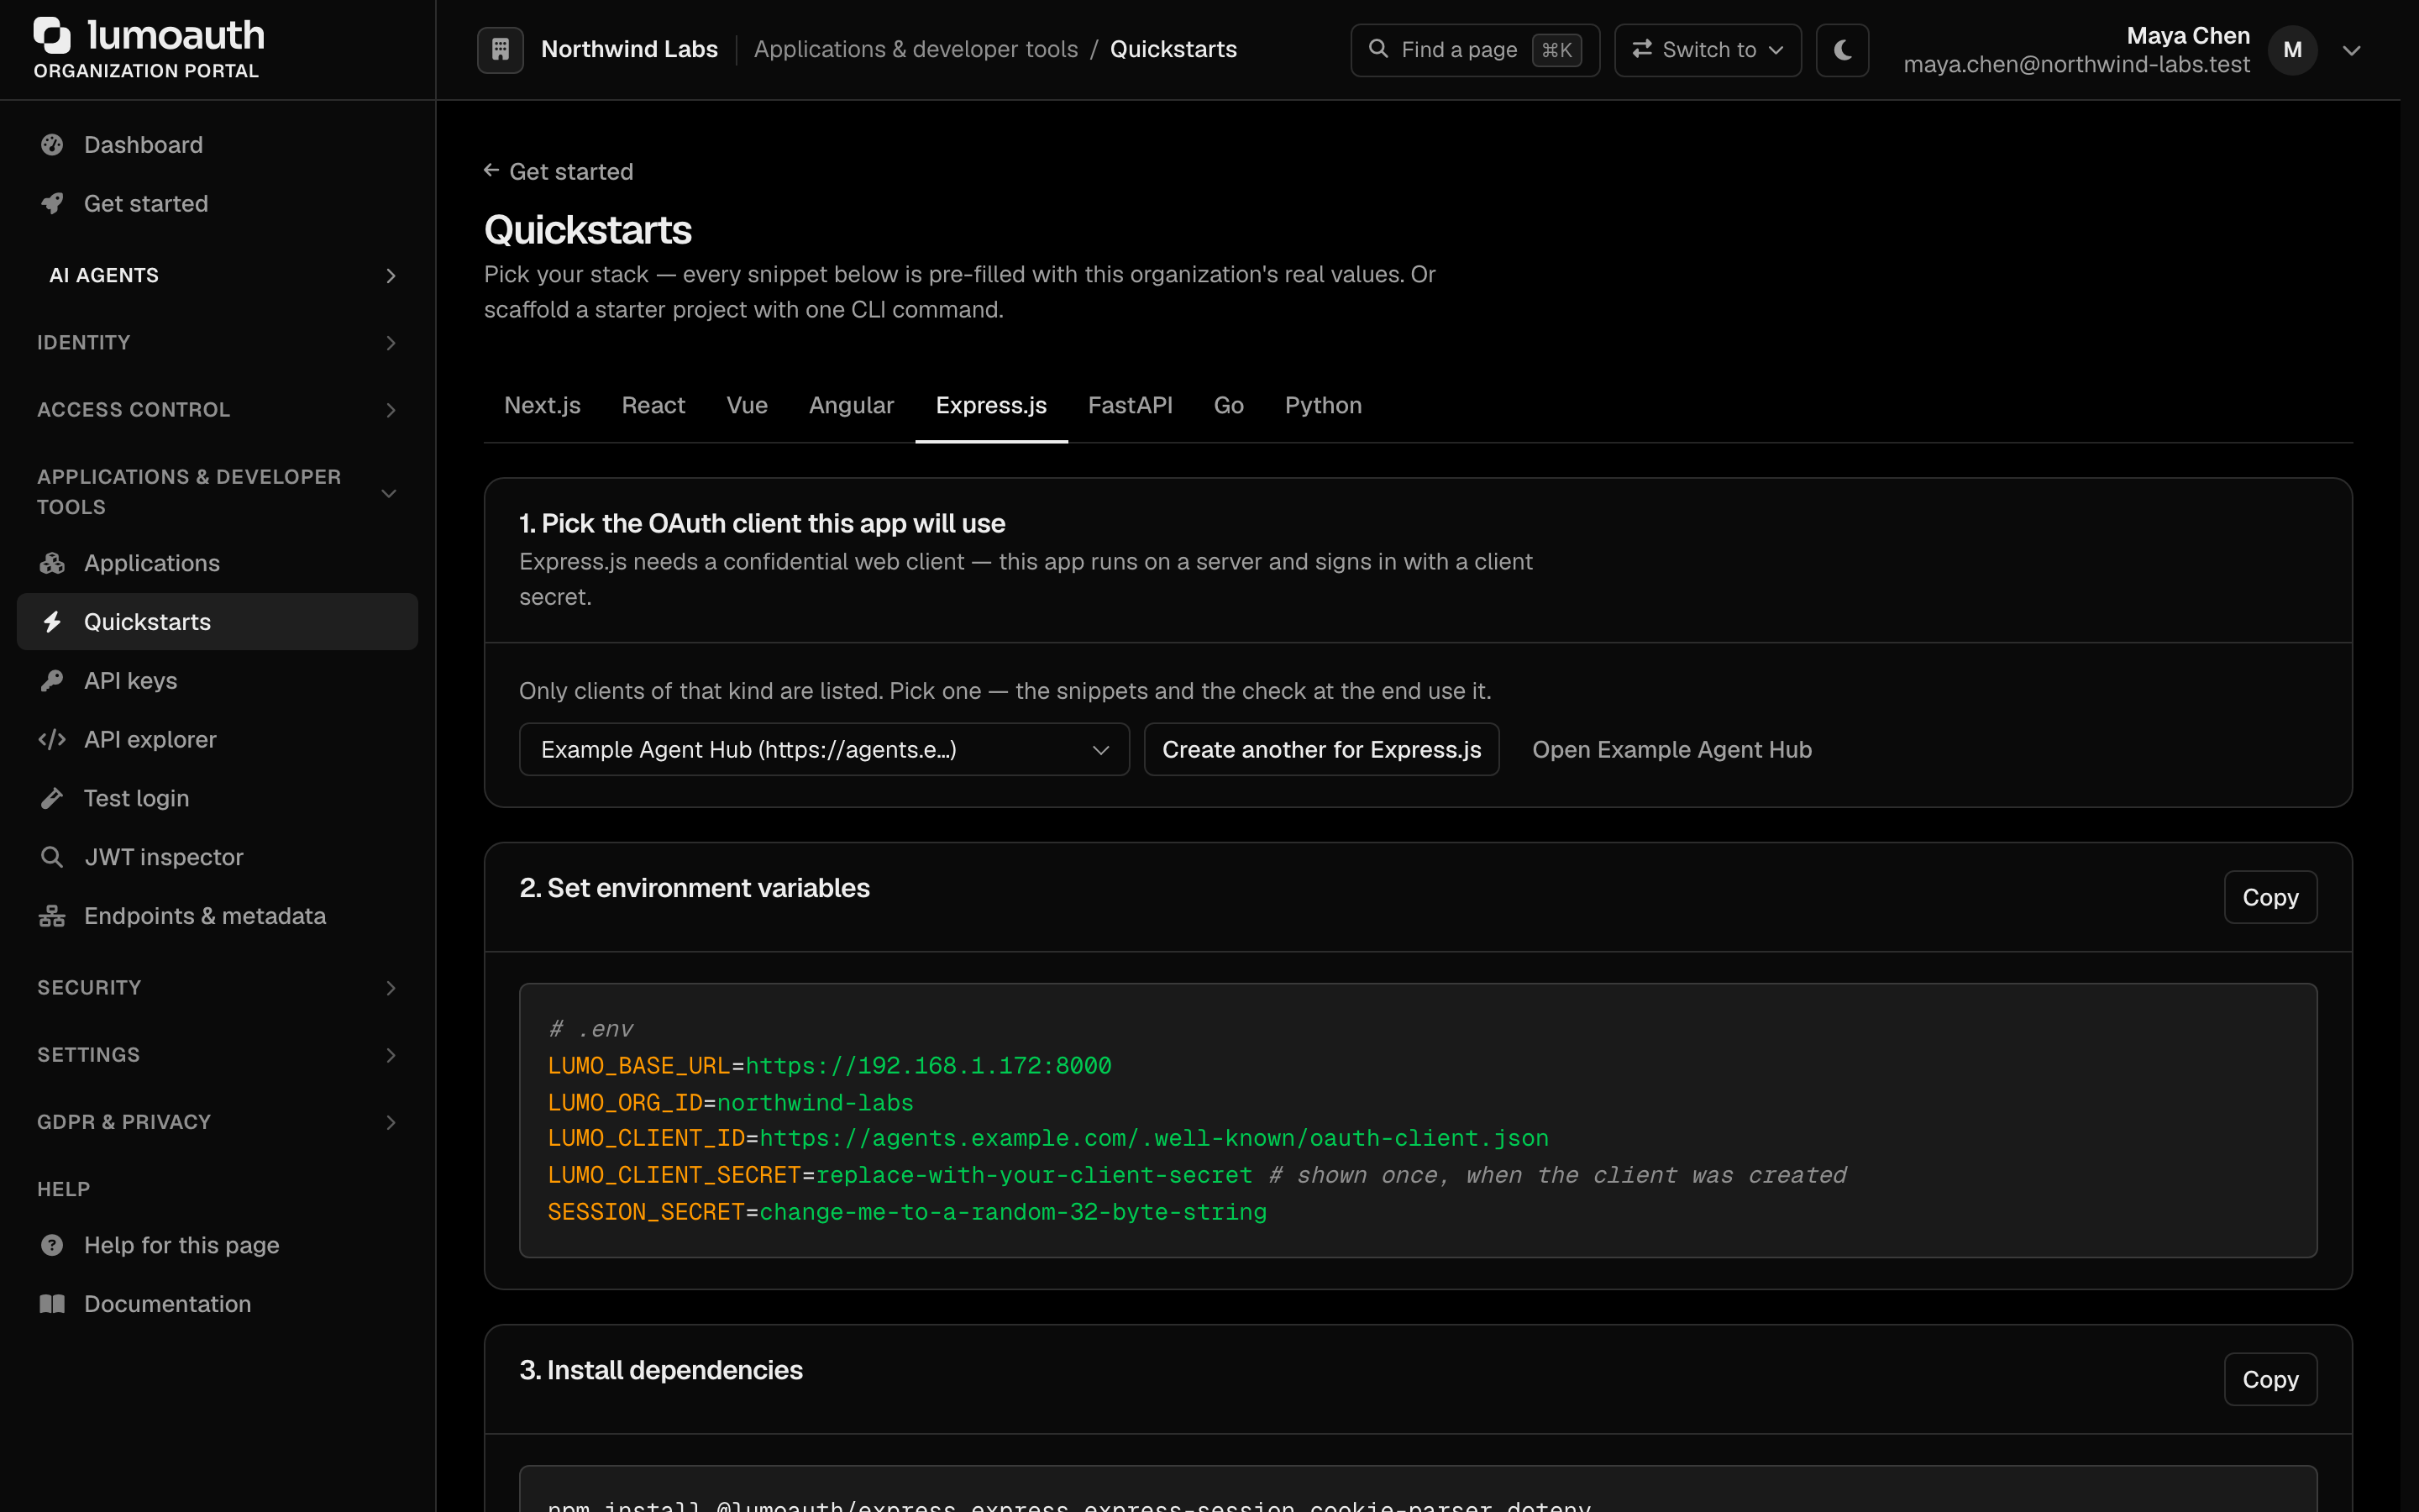Select the Quickstarts lightning bolt icon
This screenshot has width=2419, height=1512.
(x=52, y=622)
